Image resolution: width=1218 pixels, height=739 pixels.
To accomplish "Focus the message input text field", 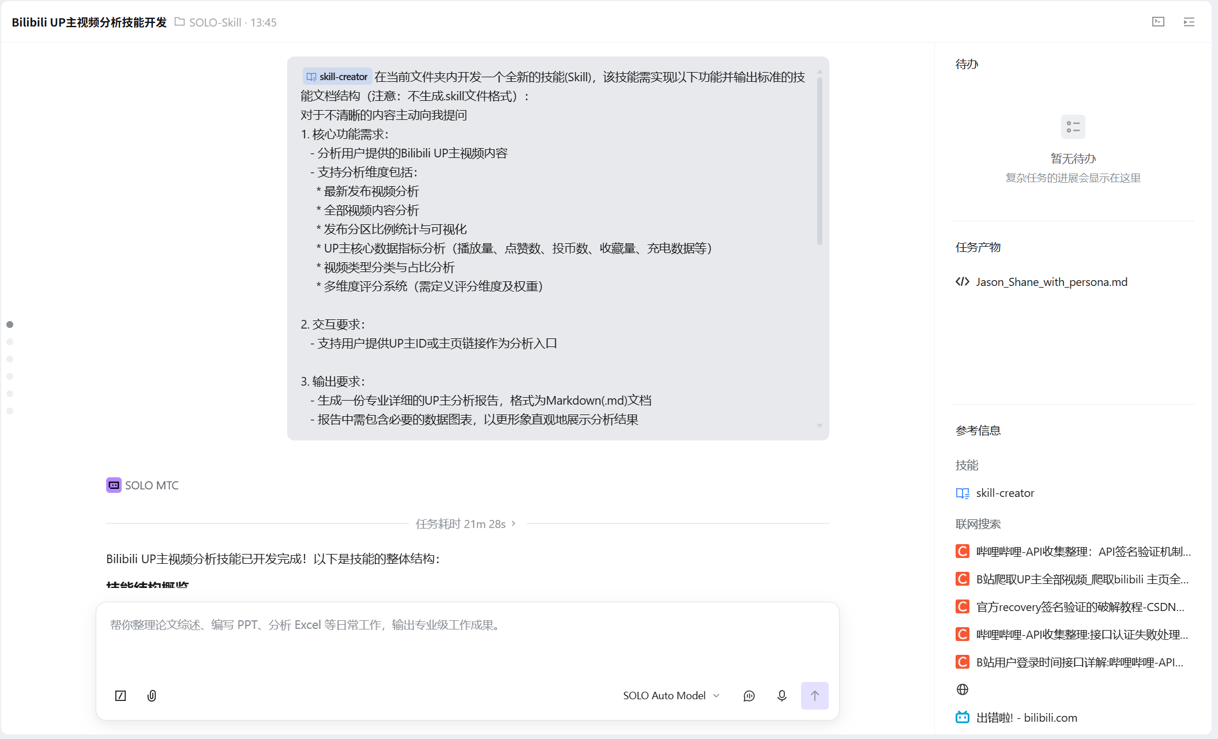I will pos(467,640).
